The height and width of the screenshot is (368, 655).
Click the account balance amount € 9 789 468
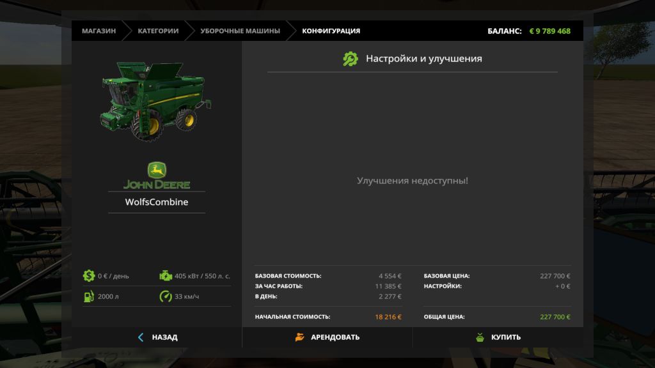(x=549, y=31)
